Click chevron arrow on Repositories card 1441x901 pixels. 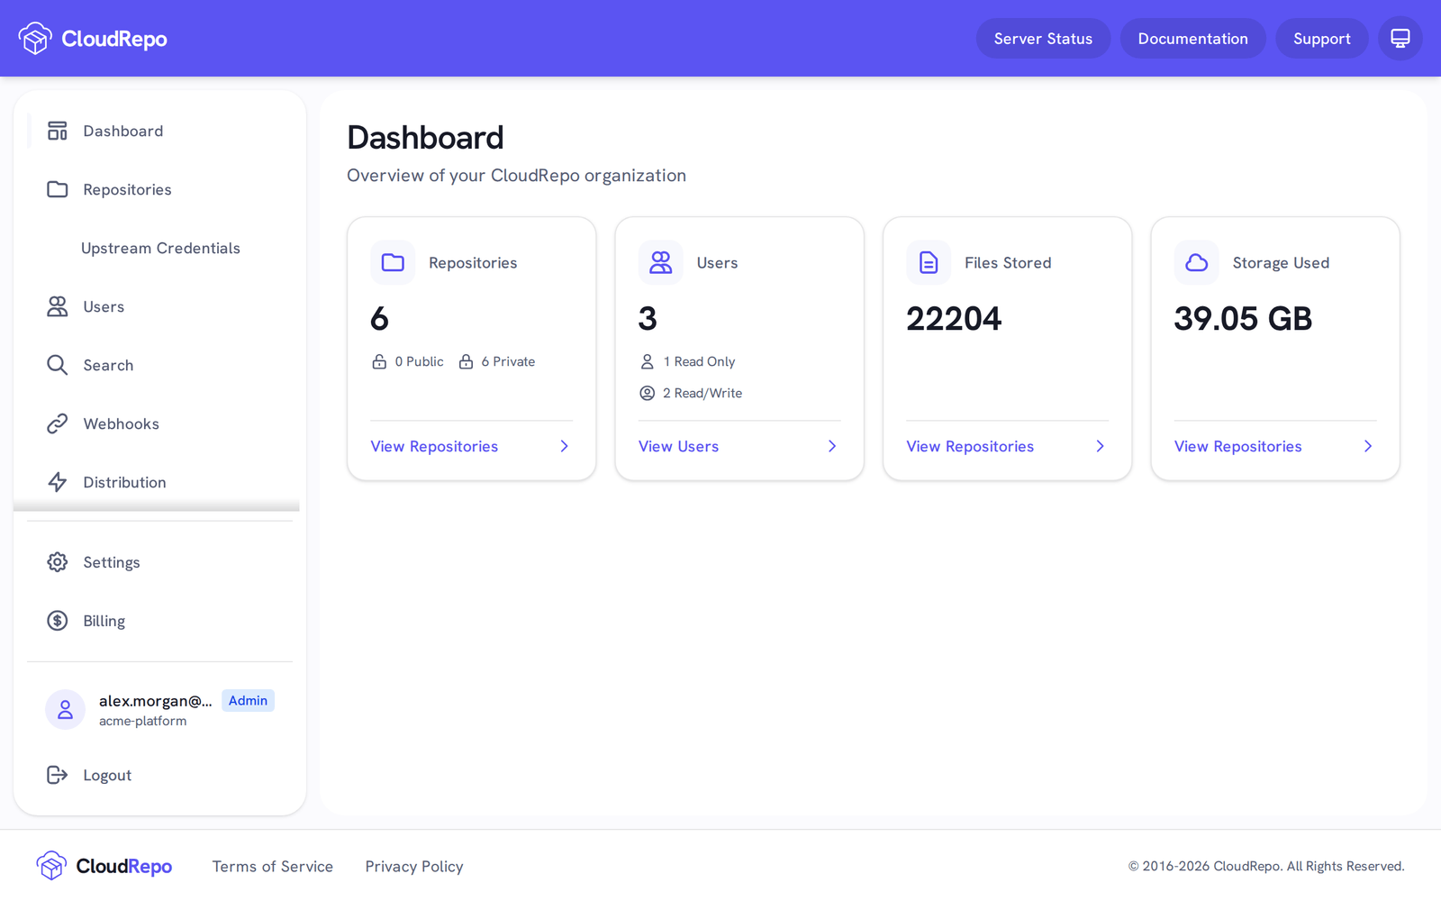click(x=564, y=447)
